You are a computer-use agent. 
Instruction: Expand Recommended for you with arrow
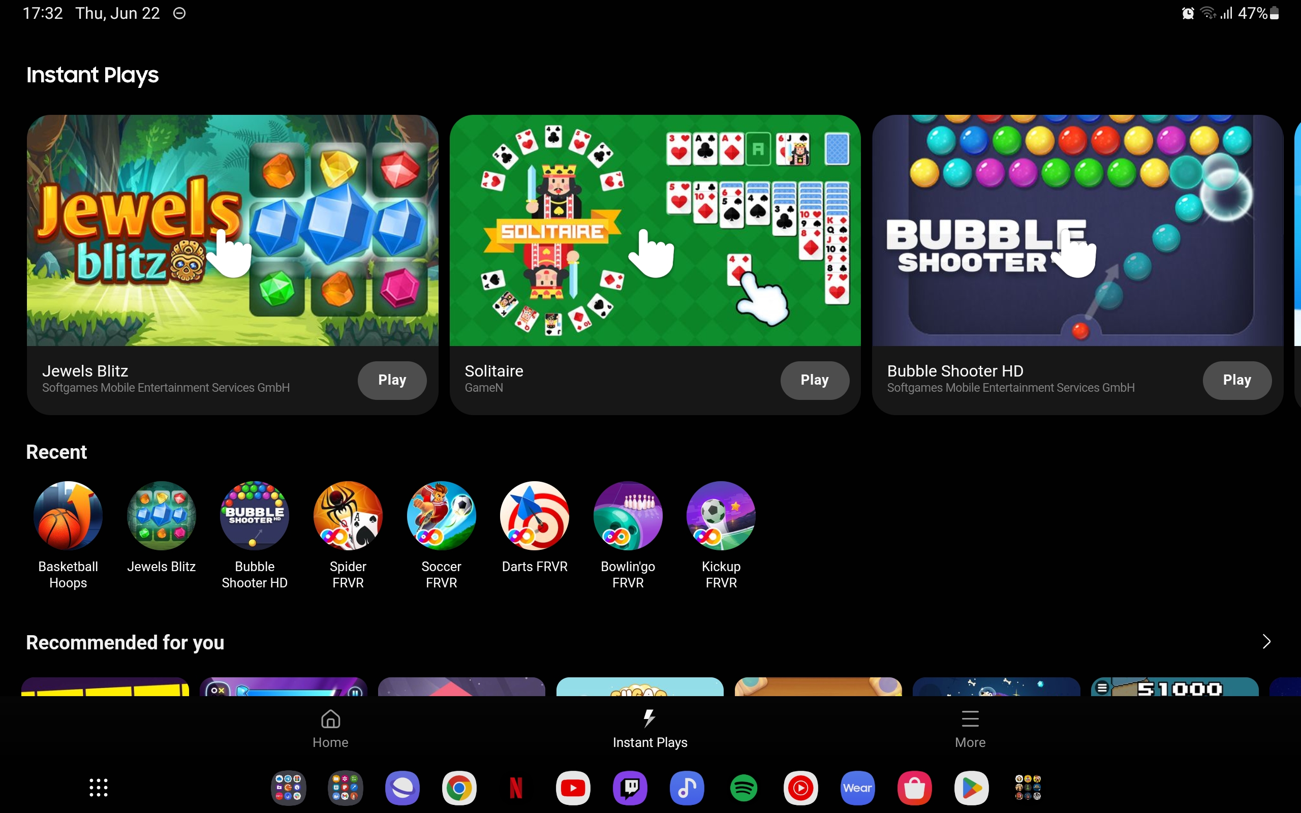point(1266,641)
